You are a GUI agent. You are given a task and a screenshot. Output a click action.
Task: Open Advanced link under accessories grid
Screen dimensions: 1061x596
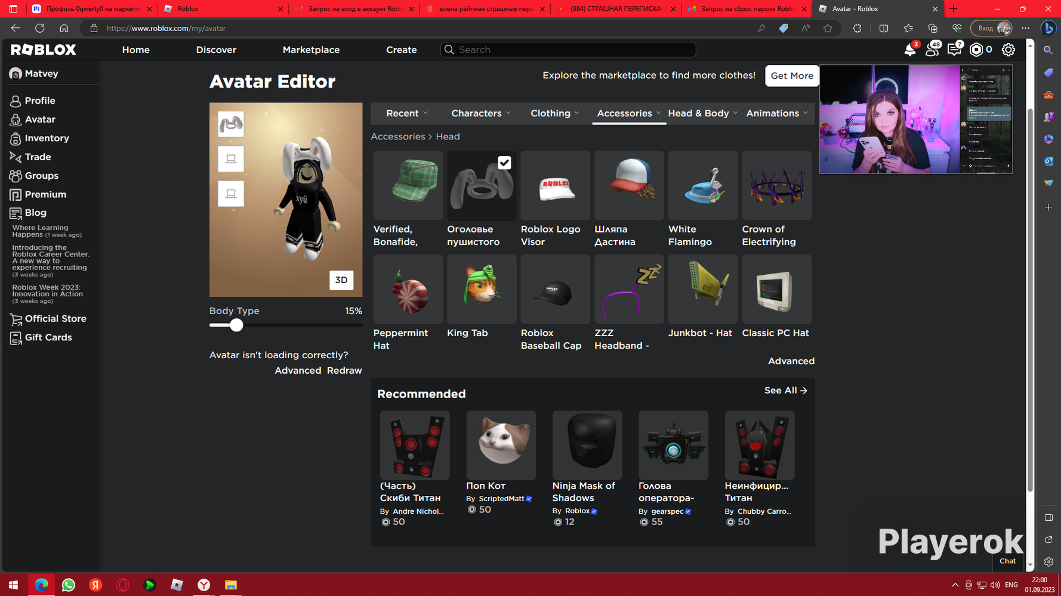791,361
